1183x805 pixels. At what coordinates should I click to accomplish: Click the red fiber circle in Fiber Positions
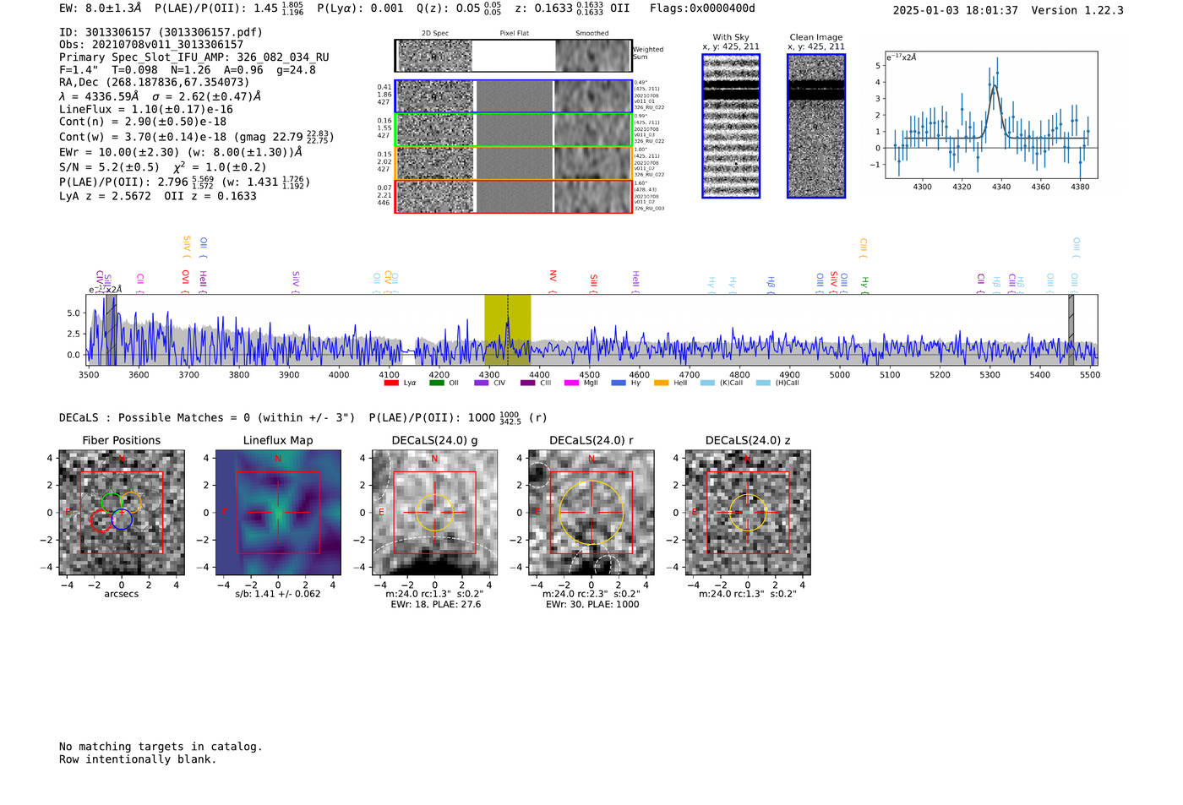click(x=101, y=522)
